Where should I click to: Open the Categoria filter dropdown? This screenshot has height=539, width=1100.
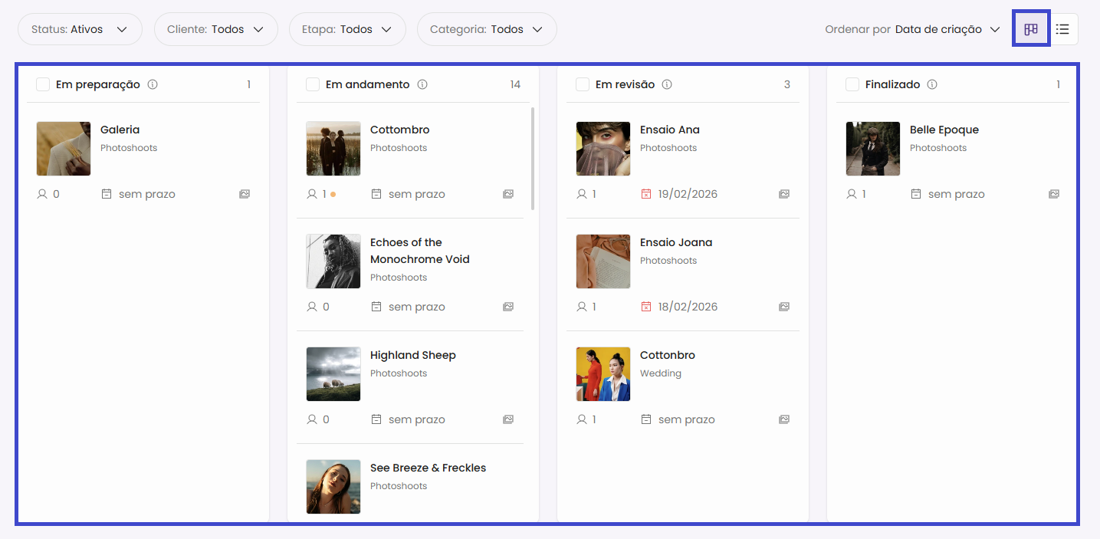pos(486,29)
